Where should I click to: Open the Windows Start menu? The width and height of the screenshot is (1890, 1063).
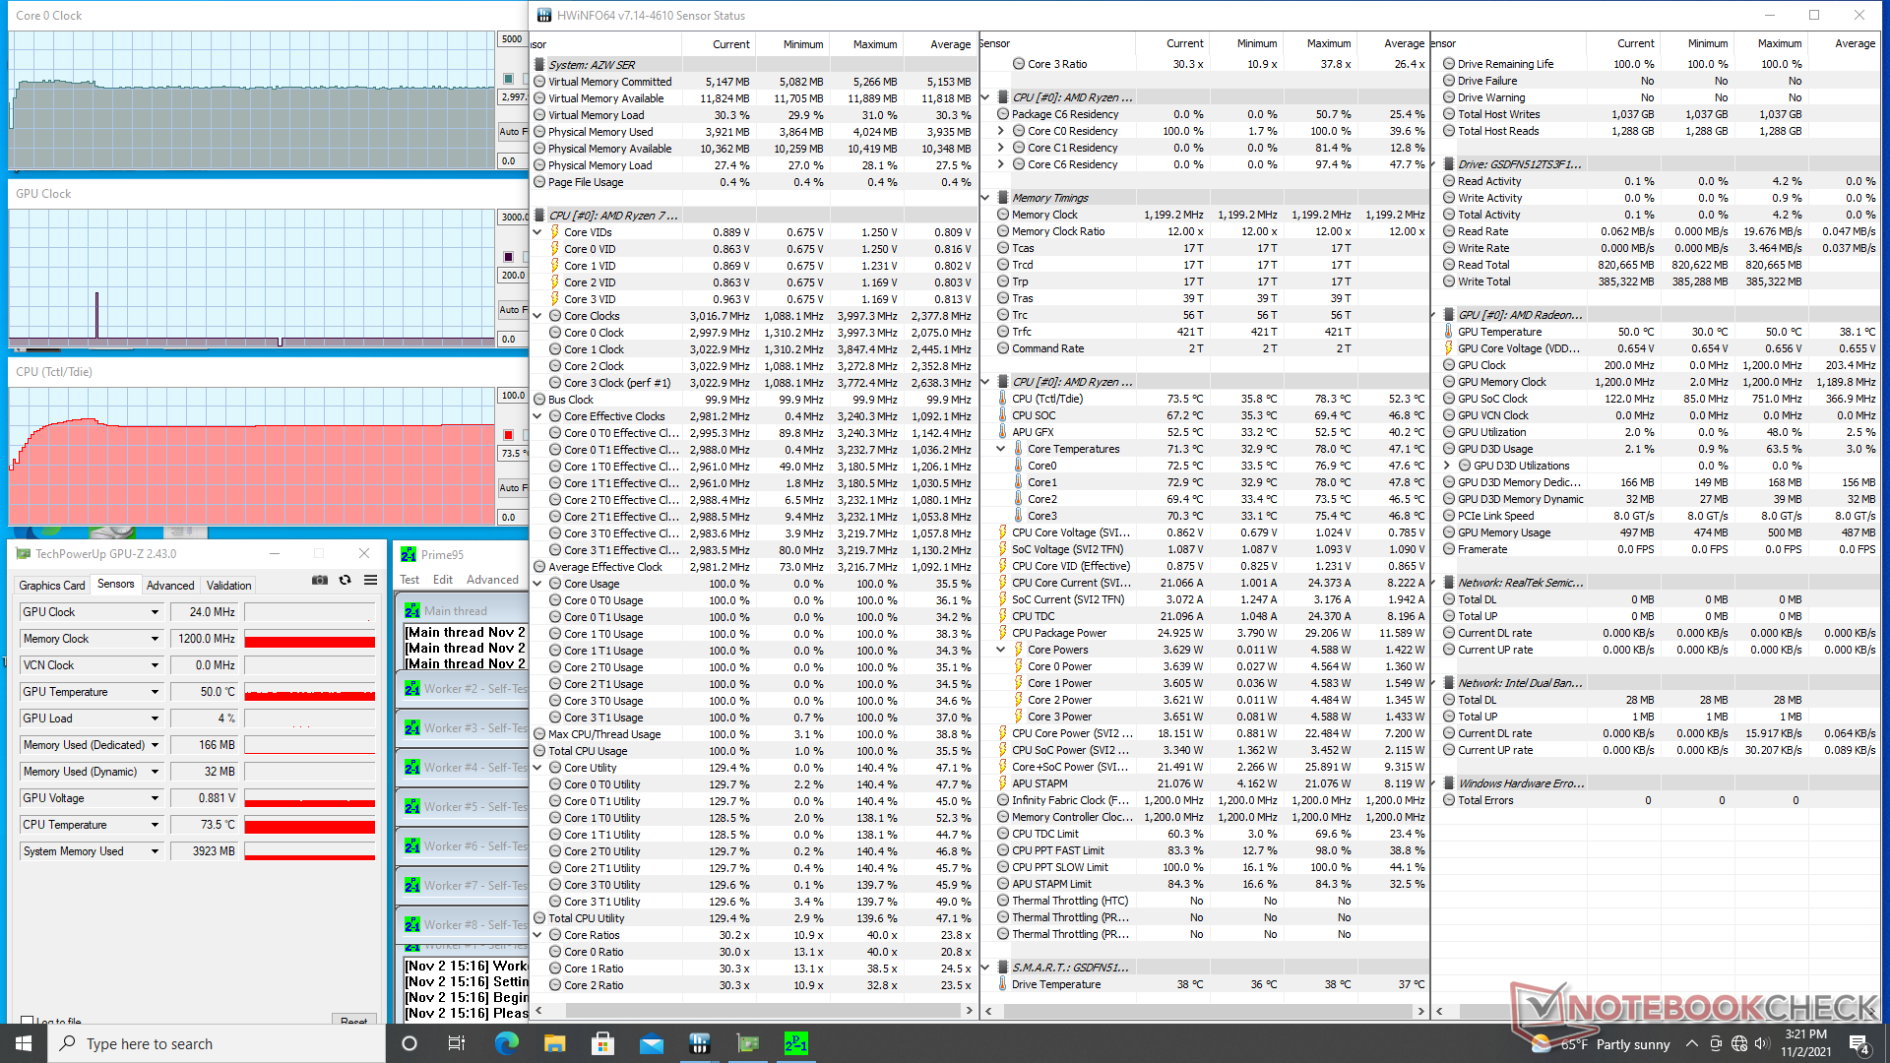(24, 1043)
